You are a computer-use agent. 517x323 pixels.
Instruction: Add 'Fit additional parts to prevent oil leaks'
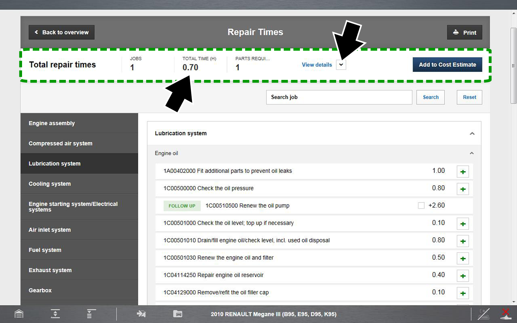point(463,171)
